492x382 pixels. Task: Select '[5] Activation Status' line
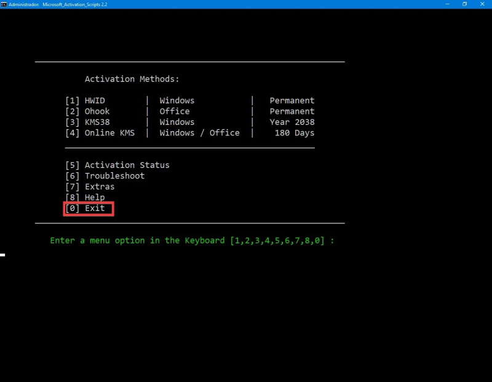coord(117,165)
